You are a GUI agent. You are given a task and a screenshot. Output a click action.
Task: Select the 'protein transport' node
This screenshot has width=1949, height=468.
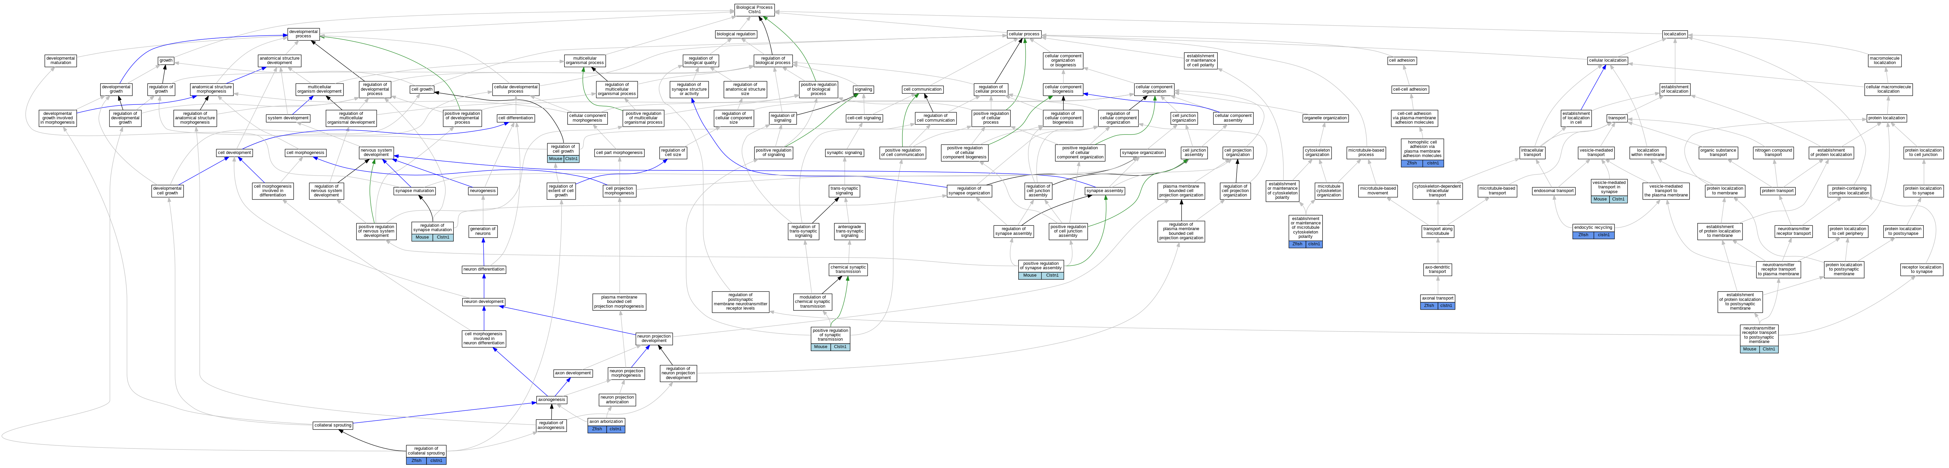point(1778,191)
